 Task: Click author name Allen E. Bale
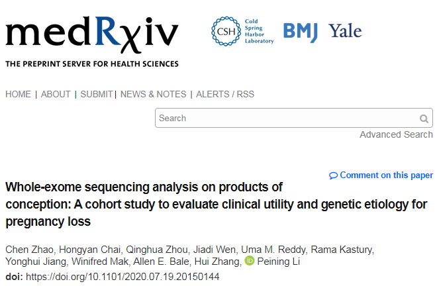(x=161, y=262)
